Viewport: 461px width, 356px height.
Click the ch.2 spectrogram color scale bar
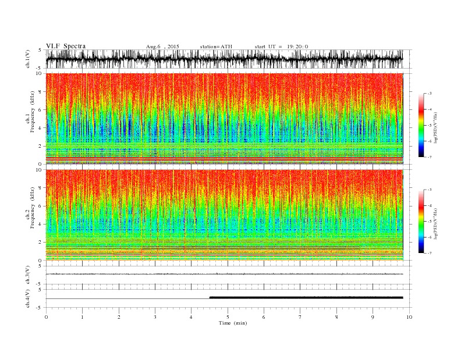[x=421, y=222]
